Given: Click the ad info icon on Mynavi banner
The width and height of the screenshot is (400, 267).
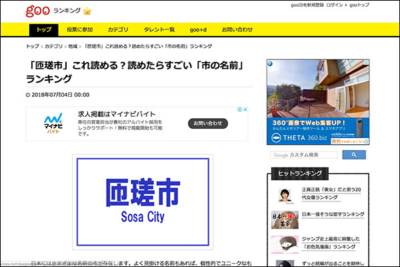Looking at the screenshot, I should click(x=239, y=111).
